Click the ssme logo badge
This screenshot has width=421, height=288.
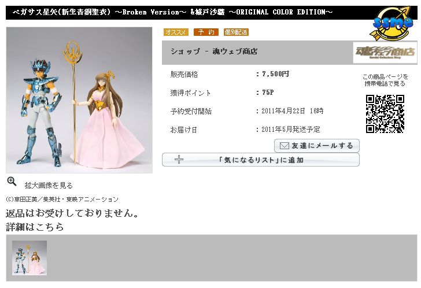[x=392, y=24]
